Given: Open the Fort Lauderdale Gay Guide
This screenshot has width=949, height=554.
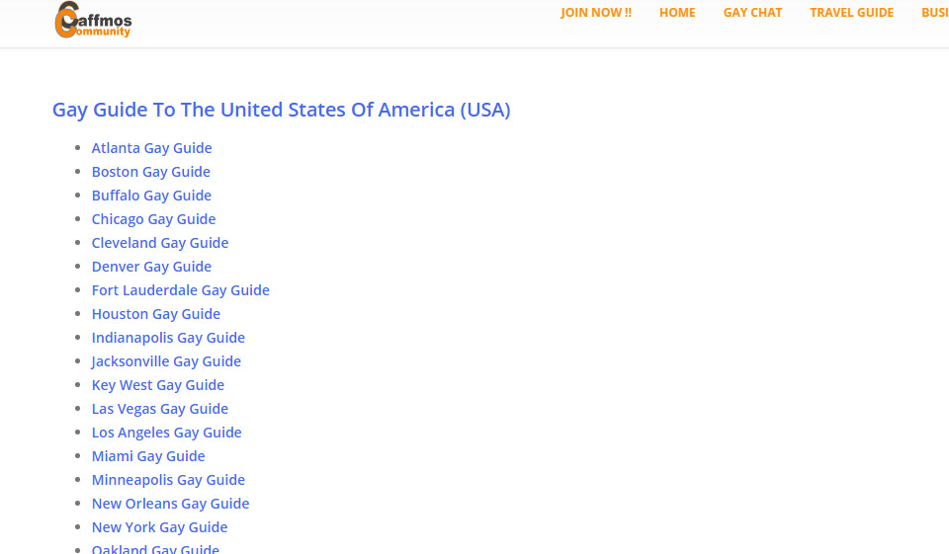Looking at the screenshot, I should 180,290.
